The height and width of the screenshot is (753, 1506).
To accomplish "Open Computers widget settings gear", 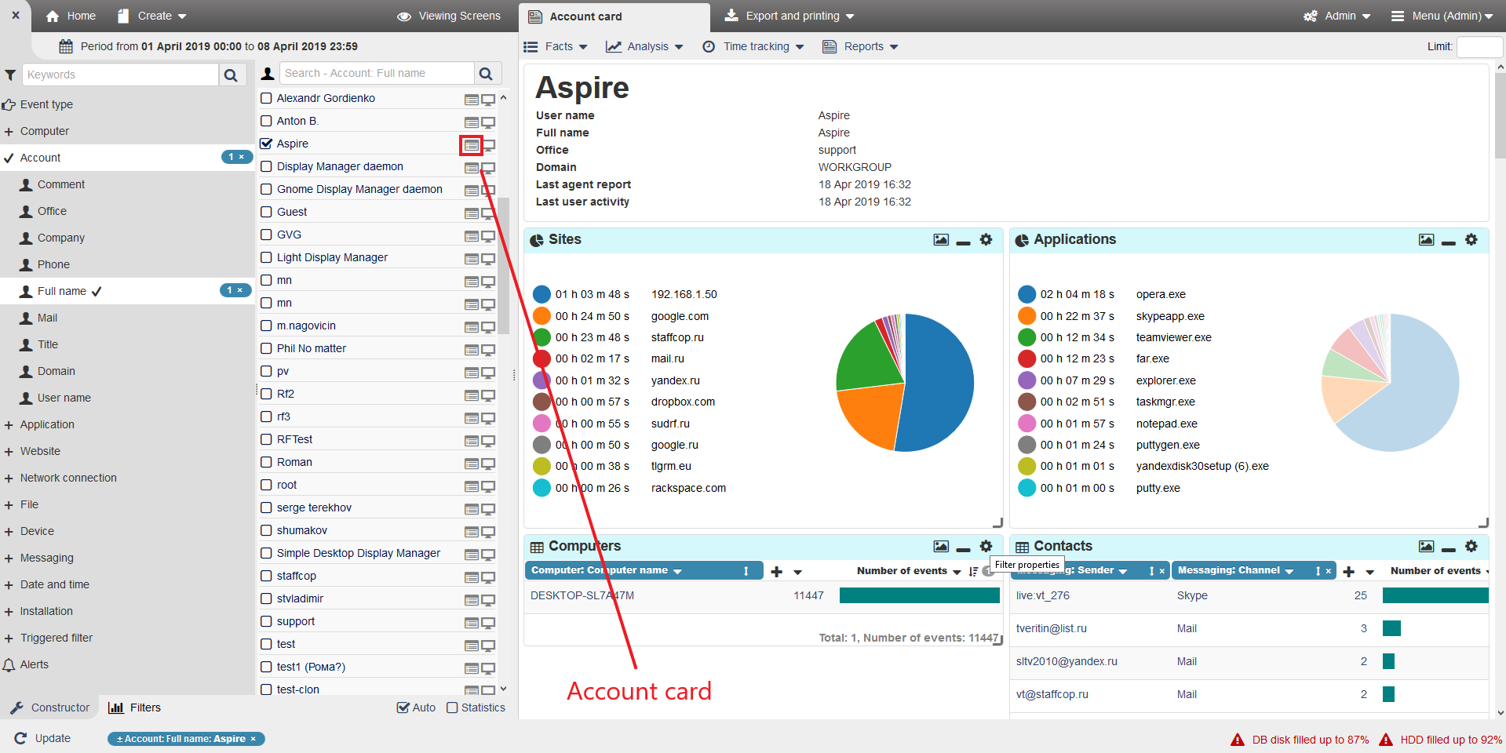I will 986,547.
